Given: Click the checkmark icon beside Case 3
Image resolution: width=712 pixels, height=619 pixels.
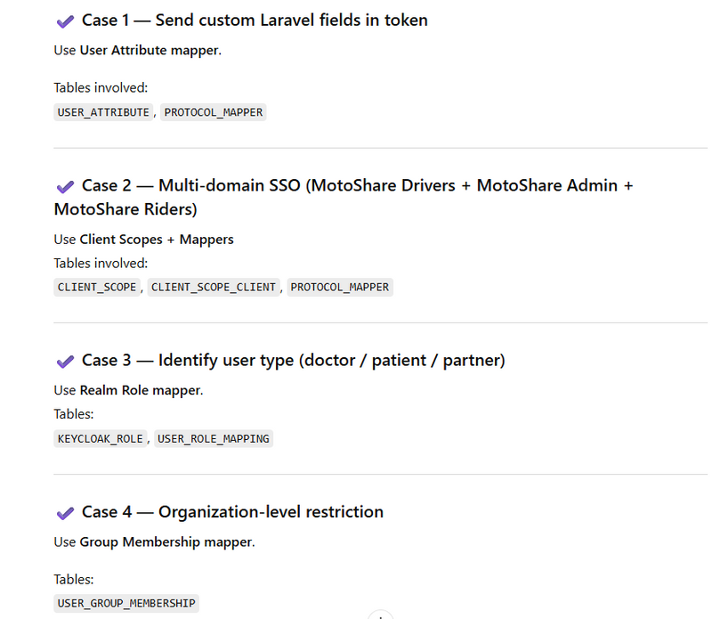Looking at the screenshot, I should (64, 361).
